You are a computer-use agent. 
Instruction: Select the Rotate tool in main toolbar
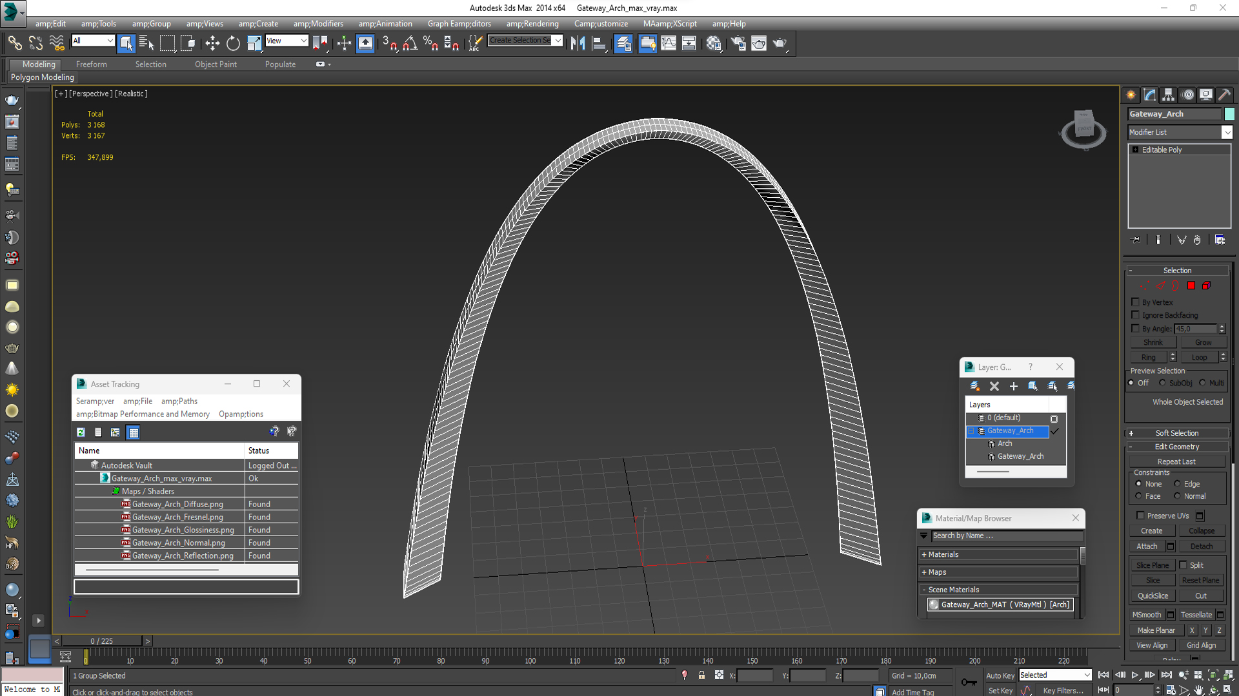[x=233, y=43]
